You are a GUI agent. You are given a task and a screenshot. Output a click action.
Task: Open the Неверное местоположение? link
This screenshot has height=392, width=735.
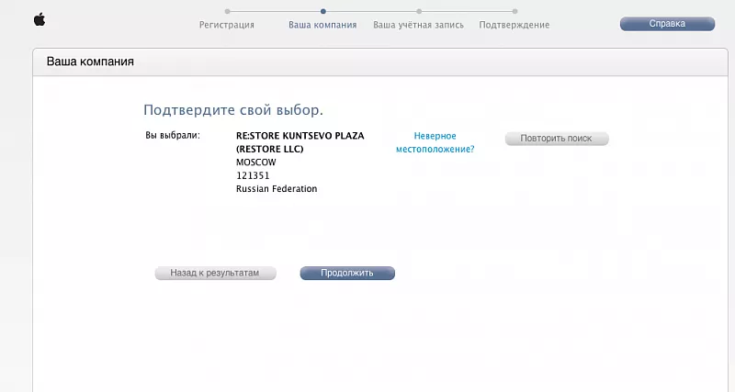click(x=435, y=142)
